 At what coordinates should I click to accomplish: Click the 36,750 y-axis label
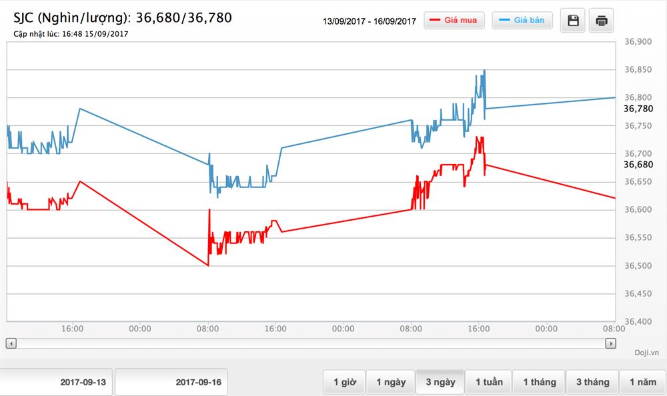click(638, 126)
